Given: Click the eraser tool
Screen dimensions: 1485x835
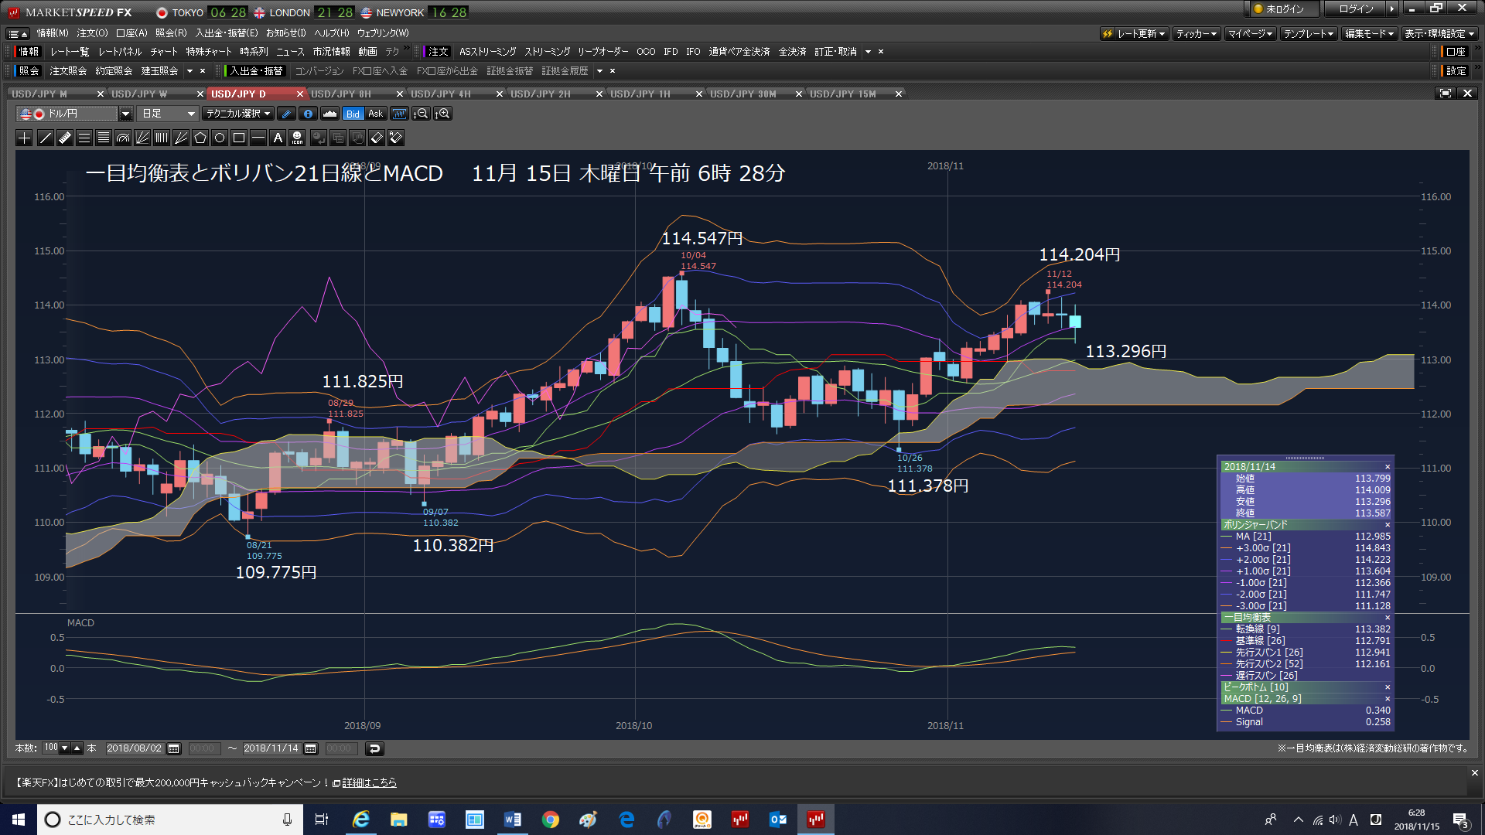Looking at the screenshot, I should (377, 138).
